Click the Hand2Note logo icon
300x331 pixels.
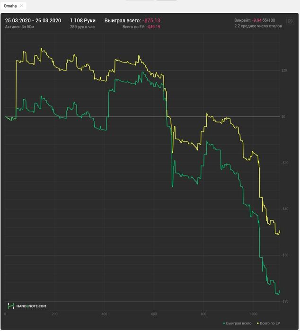pyautogui.click(x=10, y=306)
